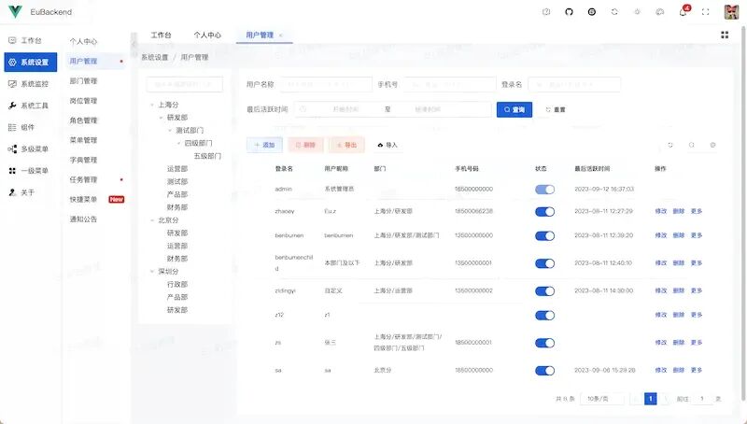Click the department tree search box
This screenshot has width=747, height=424.
click(x=184, y=84)
